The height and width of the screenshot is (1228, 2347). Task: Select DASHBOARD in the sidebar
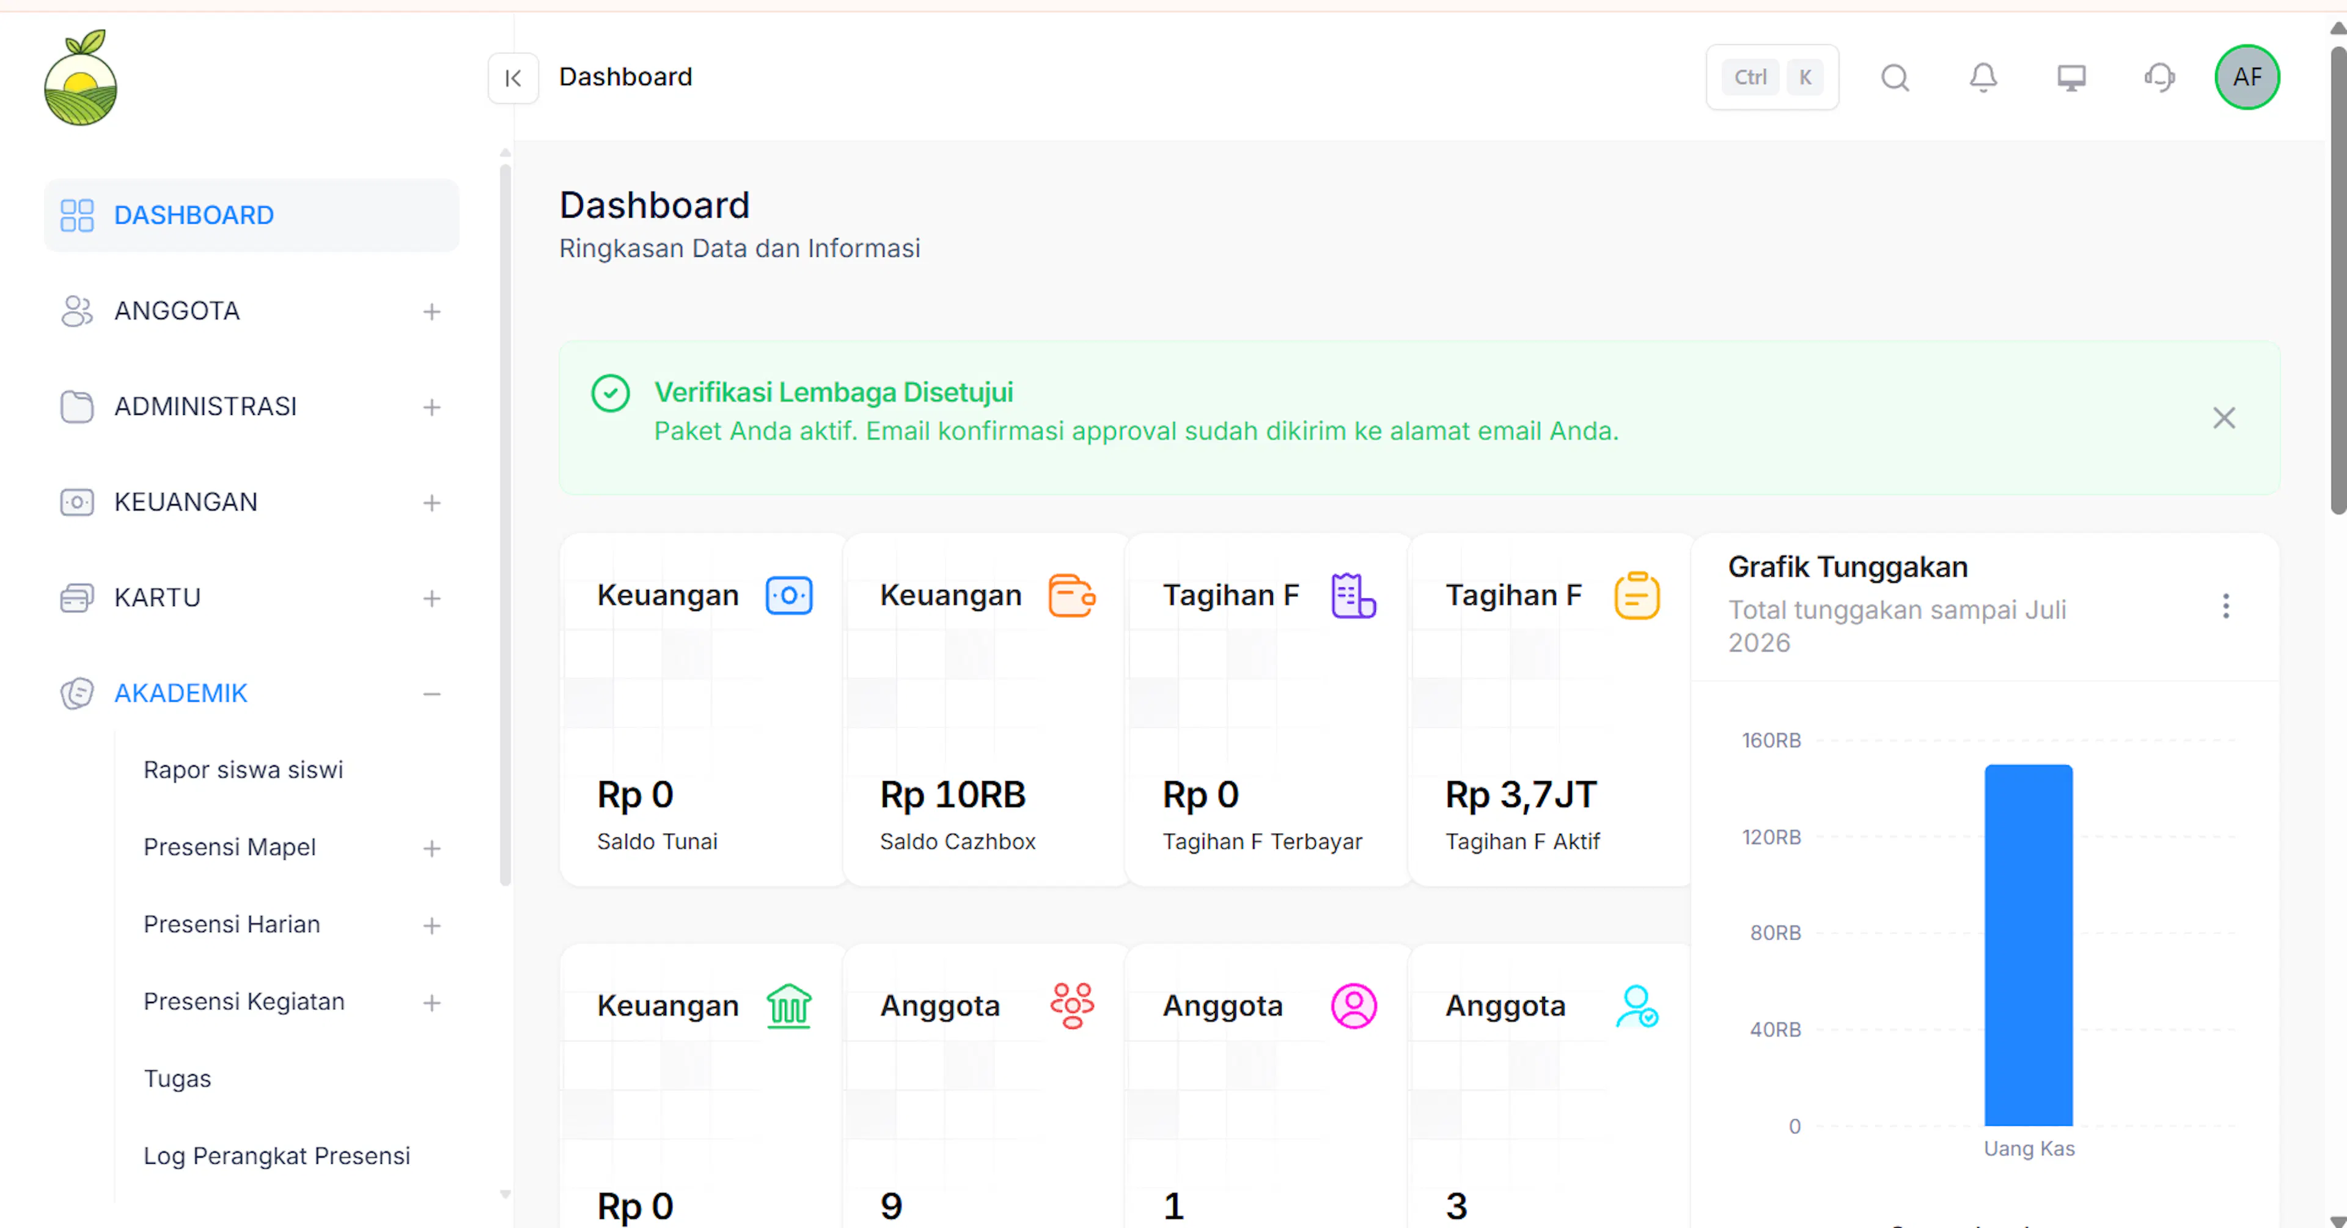251,215
